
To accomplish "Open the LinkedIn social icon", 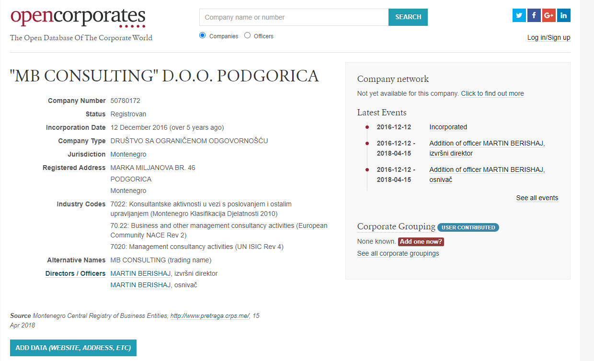I will click(x=564, y=15).
